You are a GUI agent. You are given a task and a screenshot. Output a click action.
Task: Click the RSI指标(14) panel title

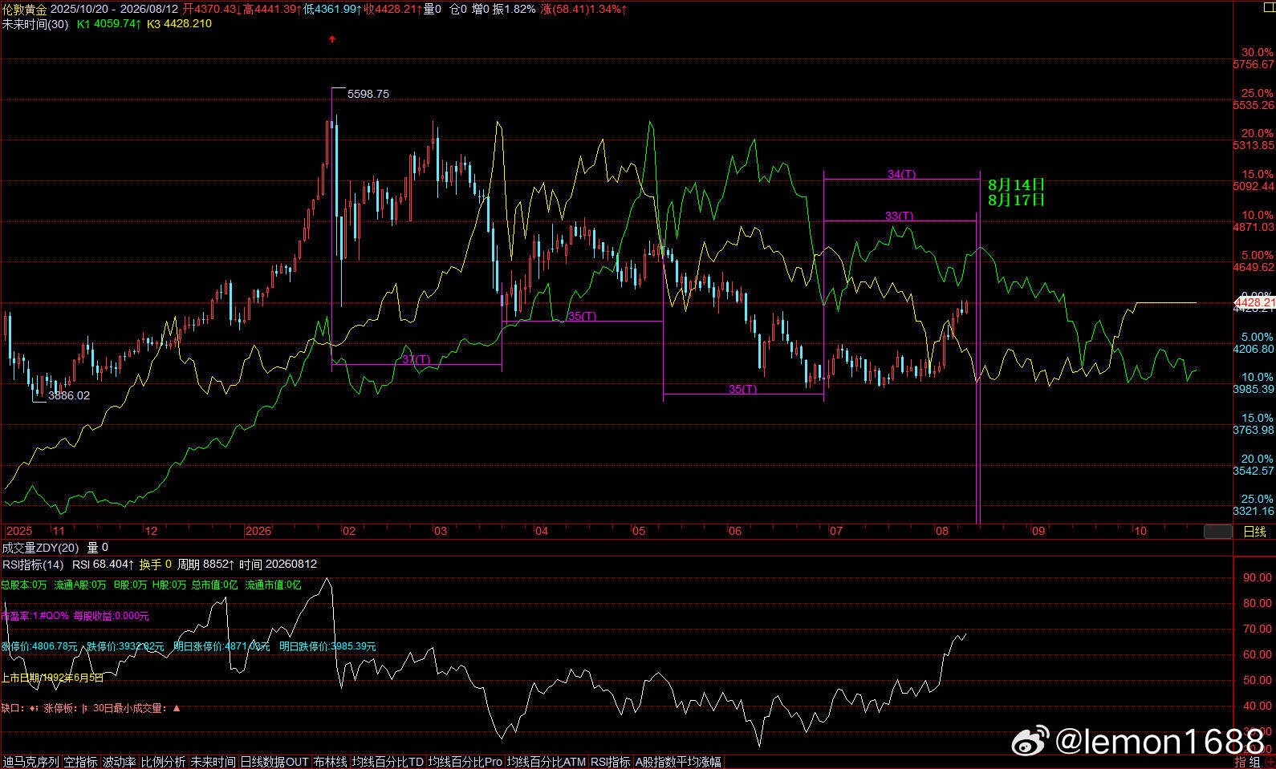pyautogui.click(x=33, y=565)
